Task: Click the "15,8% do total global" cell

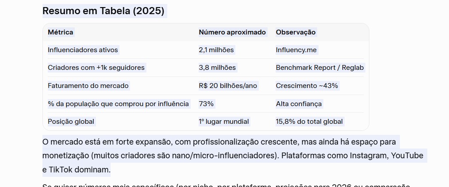Action: 309,122
